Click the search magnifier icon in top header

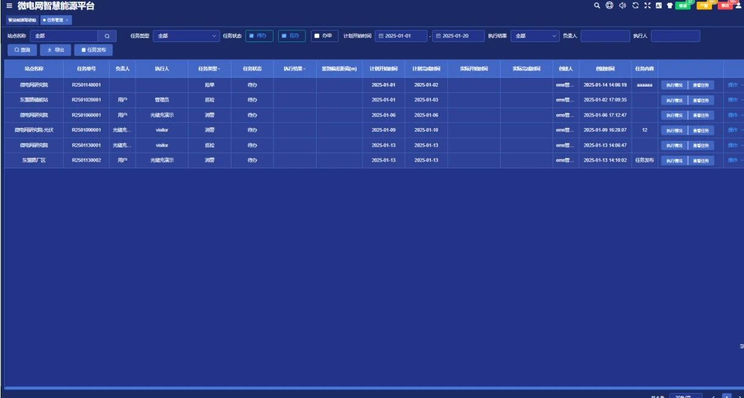pos(598,5)
